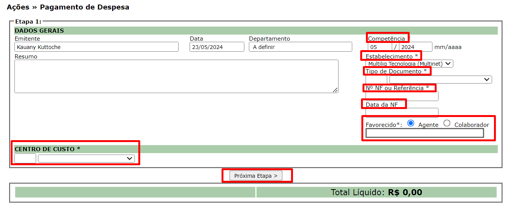Click the Data field showing 23/05/2024
The width and height of the screenshot is (524, 207).
[217, 47]
